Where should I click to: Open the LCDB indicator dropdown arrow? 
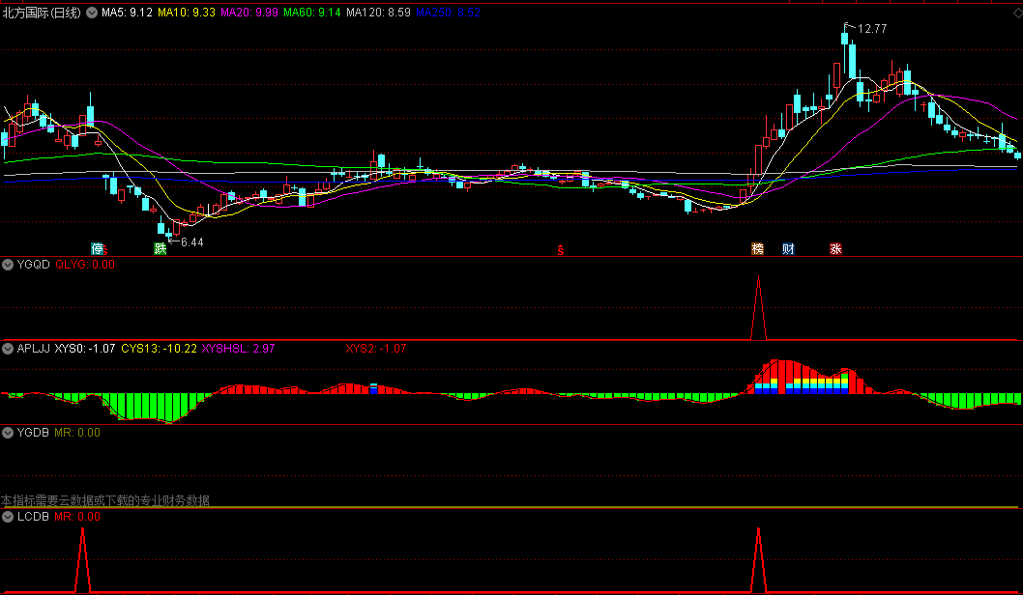8,517
